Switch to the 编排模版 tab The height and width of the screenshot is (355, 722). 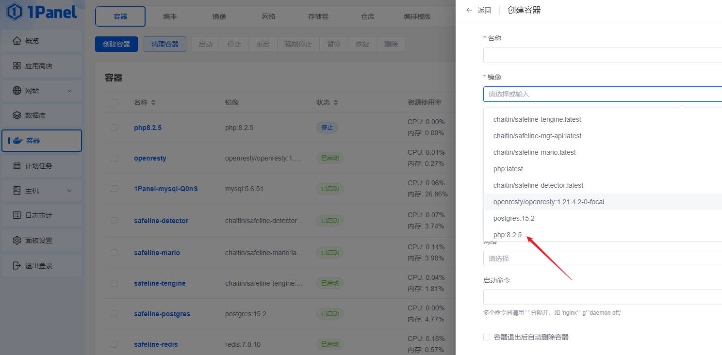[417, 16]
